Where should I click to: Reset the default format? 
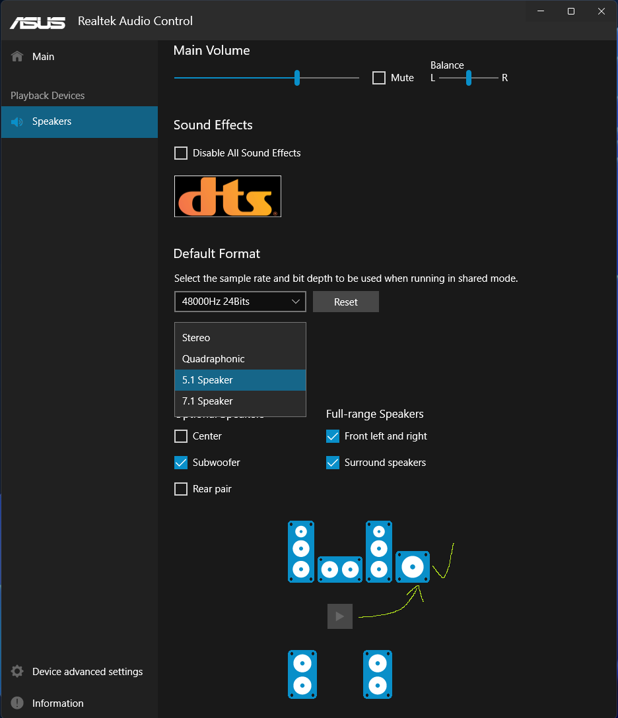point(346,302)
